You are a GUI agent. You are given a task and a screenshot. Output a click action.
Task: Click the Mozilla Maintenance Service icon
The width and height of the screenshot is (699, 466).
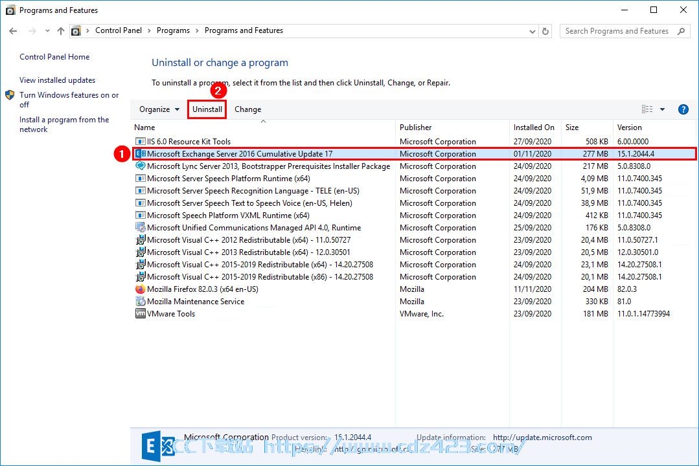click(x=141, y=301)
